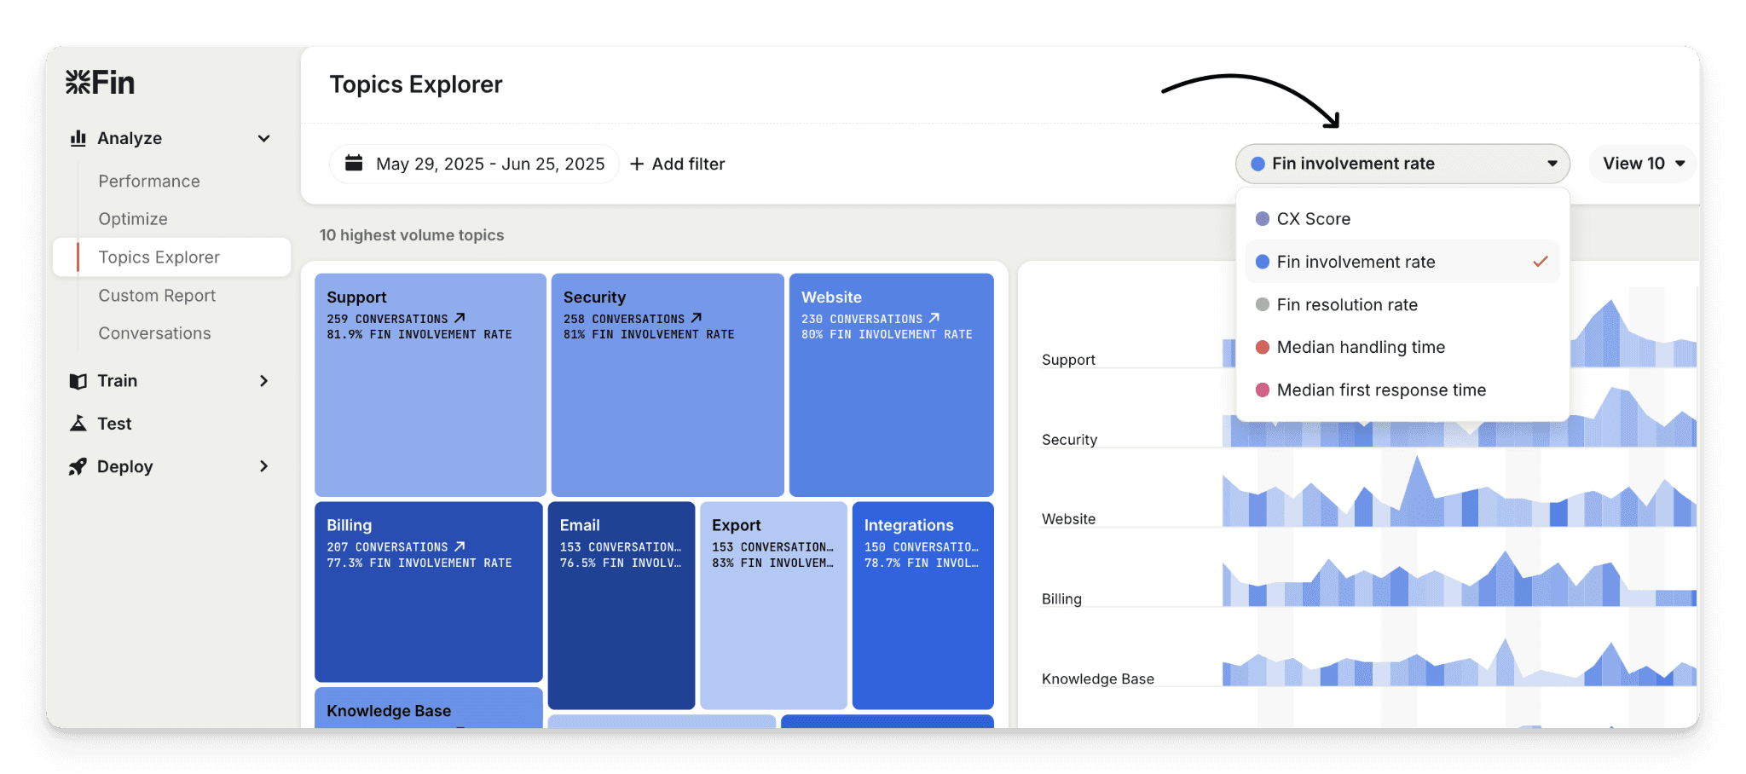1746x774 pixels.
Task: Open the Website topic tile
Action: [892, 385]
